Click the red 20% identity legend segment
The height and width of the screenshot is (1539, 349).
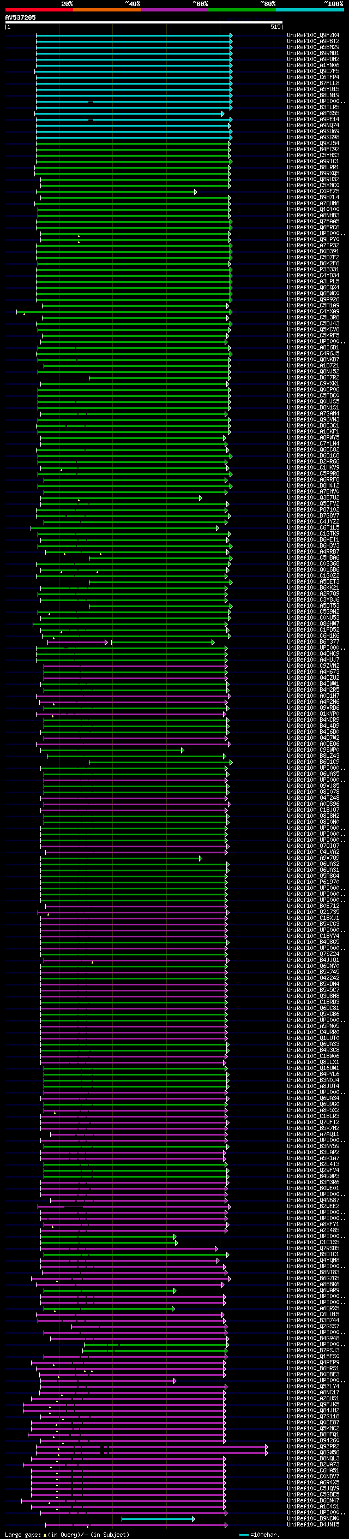(39, 10)
